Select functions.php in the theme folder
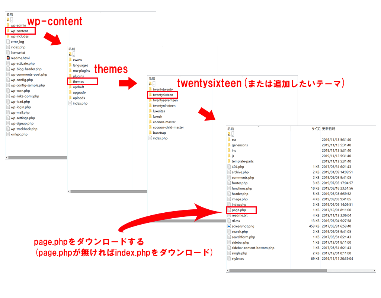Image resolution: width=381 pixels, height=298 pixels. click(241, 188)
